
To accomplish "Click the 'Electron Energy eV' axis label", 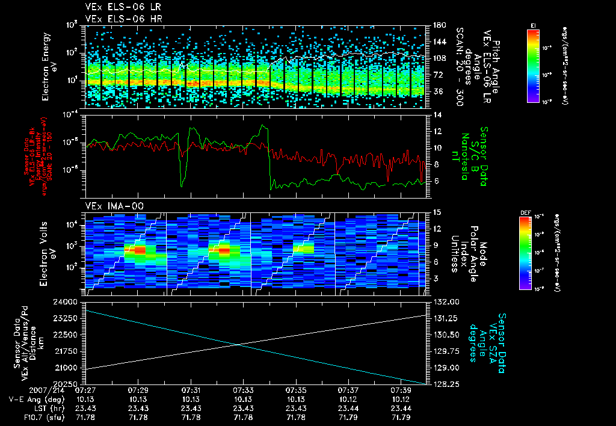I will tap(51, 67).
